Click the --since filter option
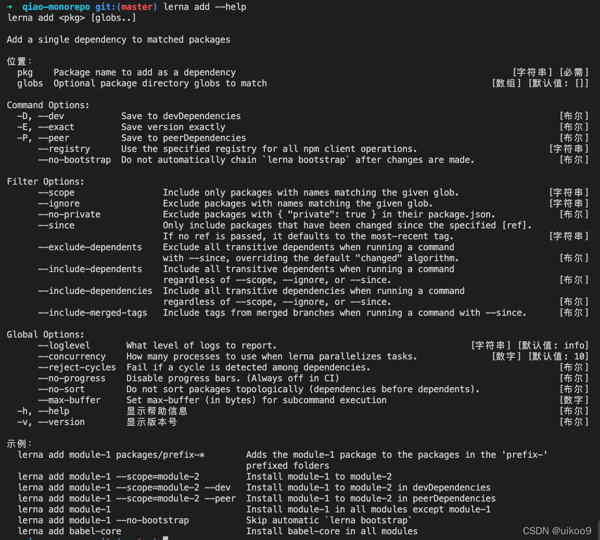Screen dimensions: 600x540 coord(56,225)
